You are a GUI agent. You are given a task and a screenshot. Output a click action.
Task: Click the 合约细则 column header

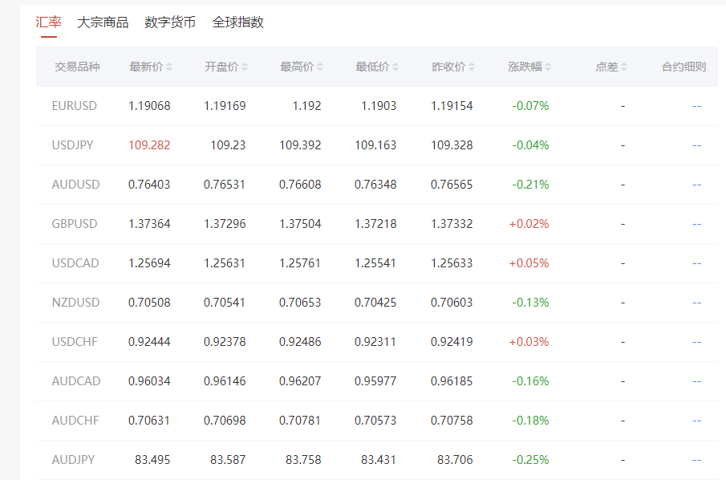click(x=683, y=67)
